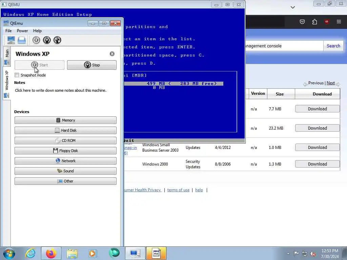
Task: Switch to QtEmu computer icon on taskbar
Action: 135,253
